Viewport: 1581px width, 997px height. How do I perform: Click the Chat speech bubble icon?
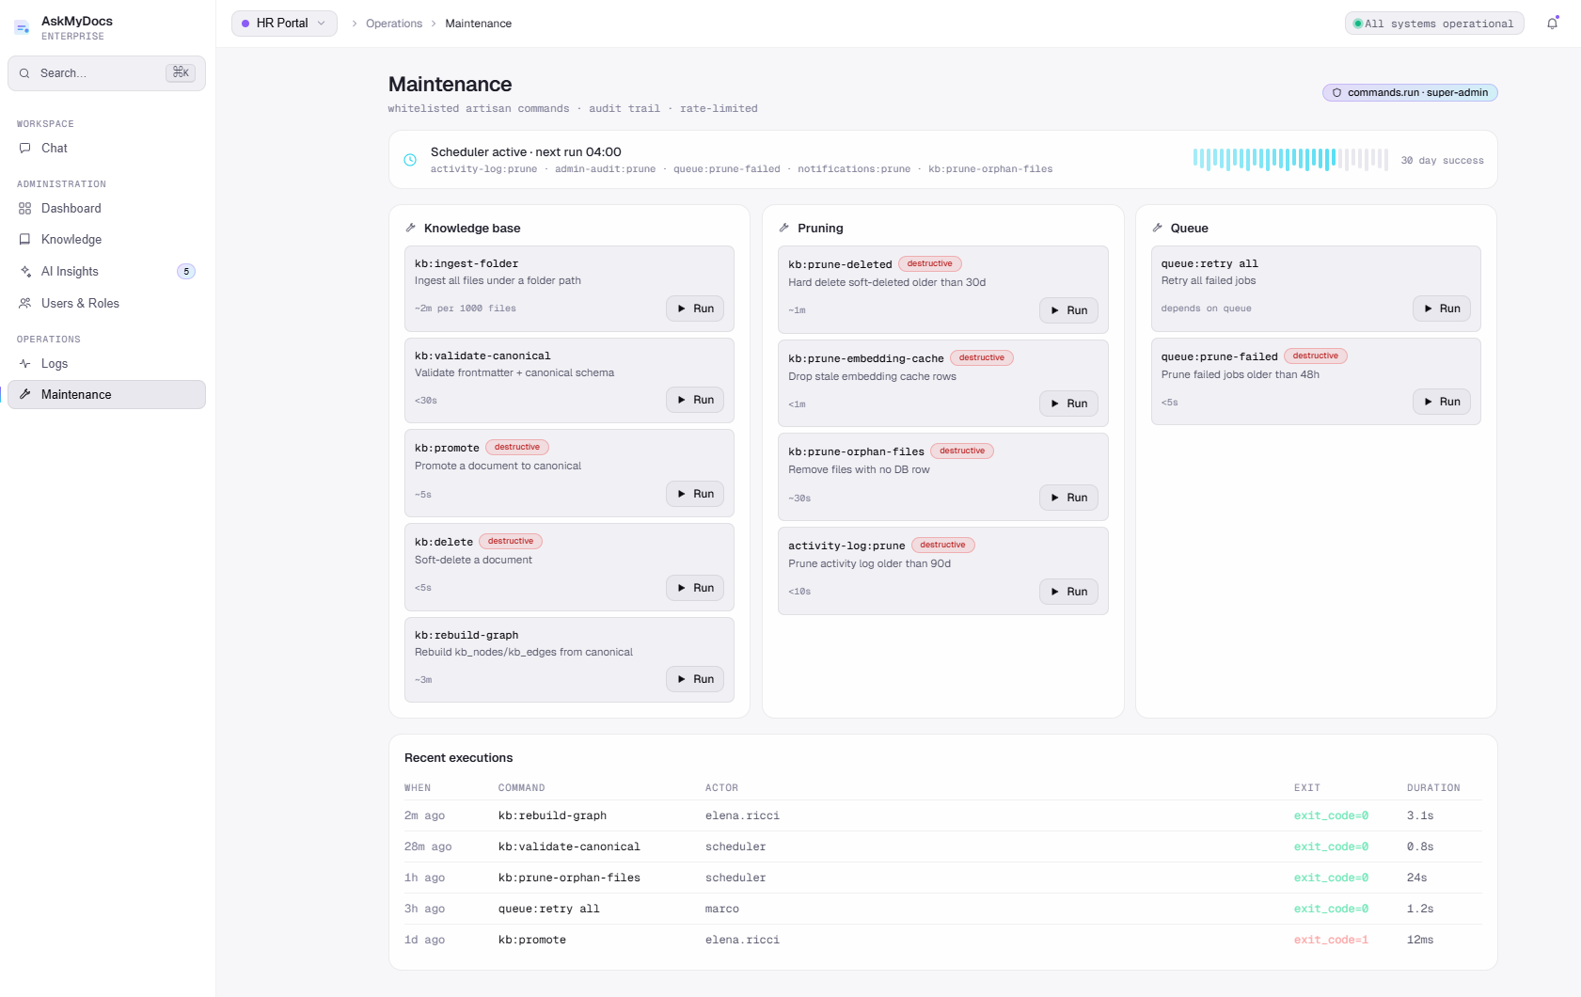click(x=25, y=148)
